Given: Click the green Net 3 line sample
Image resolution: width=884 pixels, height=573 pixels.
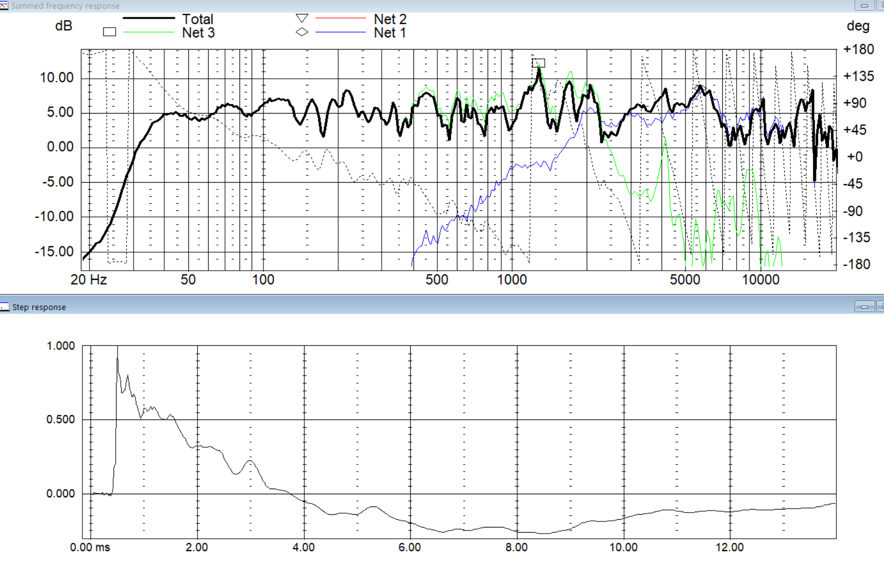Looking at the screenshot, I should pos(149,32).
